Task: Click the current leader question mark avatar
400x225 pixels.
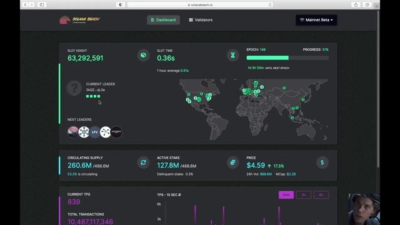Action: (x=74, y=88)
